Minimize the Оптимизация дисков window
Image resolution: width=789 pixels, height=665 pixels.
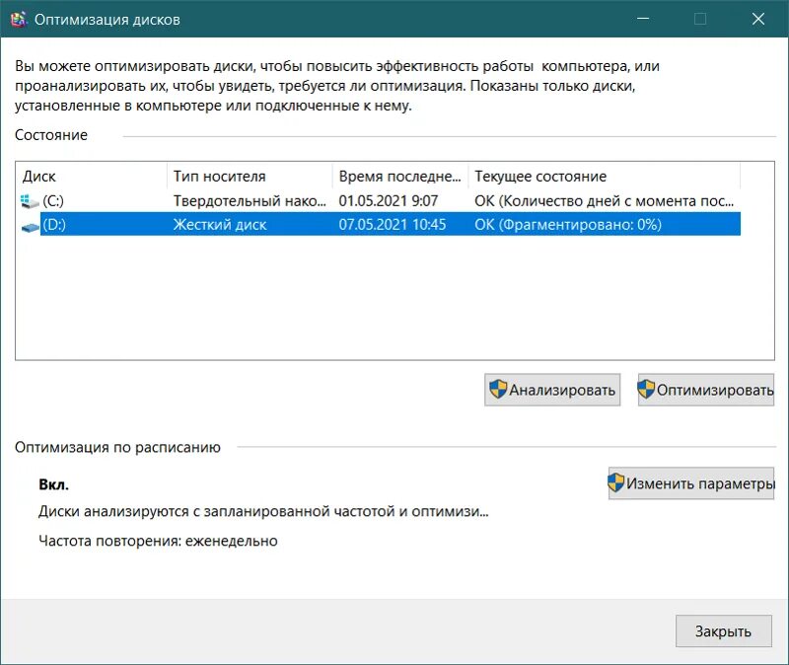(x=643, y=19)
